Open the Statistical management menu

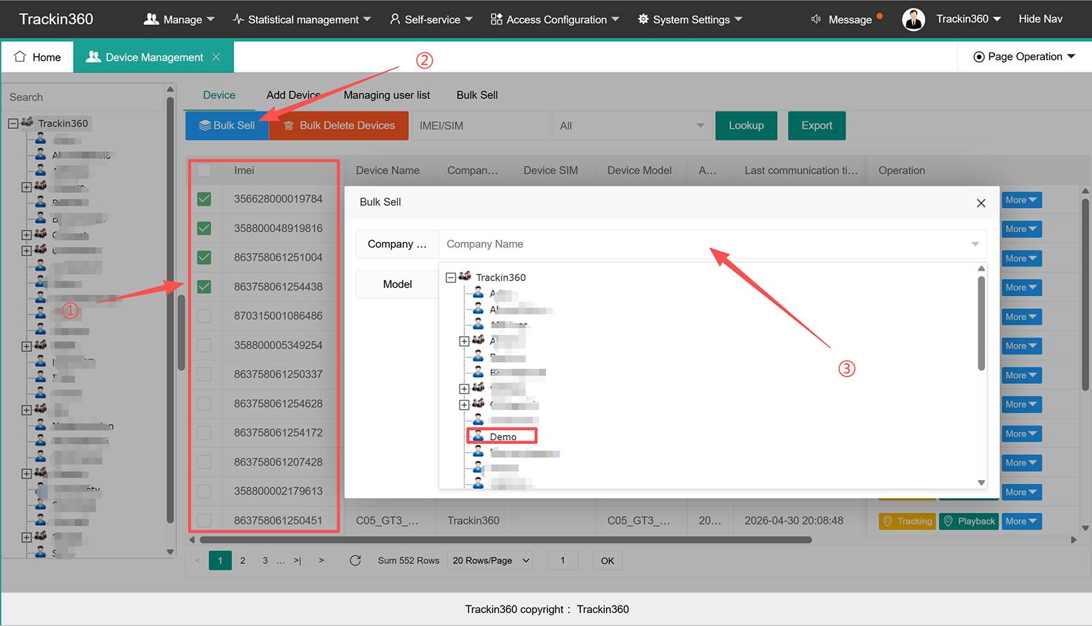coord(302,19)
